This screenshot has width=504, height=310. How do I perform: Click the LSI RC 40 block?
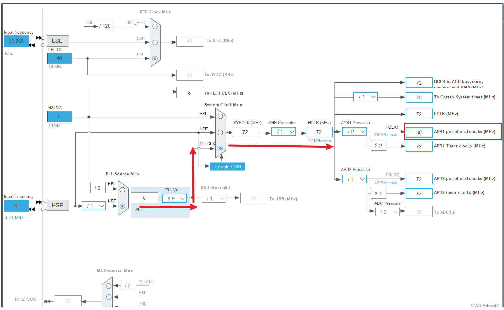[x=60, y=58]
